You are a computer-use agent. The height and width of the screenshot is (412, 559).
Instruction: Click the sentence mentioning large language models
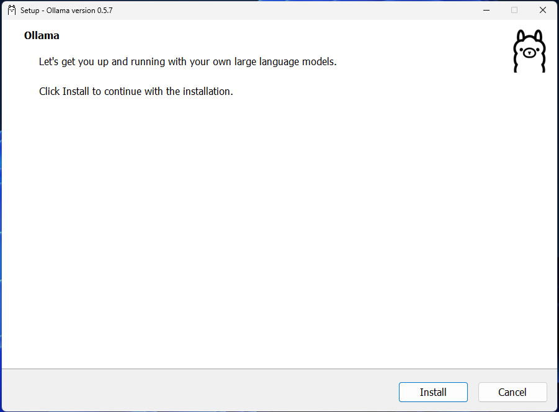[187, 61]
